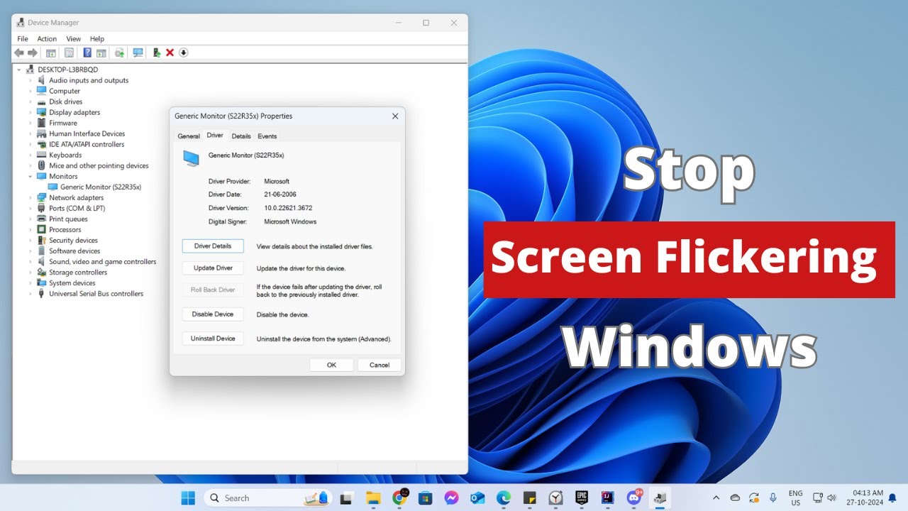Screen dimensions: 908x511
Task: Open Microsoft Store from the taskbar
Action: click(x=425, y=498)
